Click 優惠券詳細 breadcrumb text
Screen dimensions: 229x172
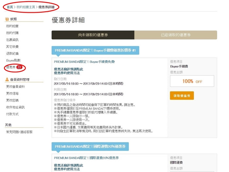(46, 7)
